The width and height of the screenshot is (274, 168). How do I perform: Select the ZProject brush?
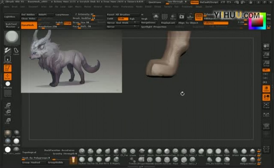141,160
